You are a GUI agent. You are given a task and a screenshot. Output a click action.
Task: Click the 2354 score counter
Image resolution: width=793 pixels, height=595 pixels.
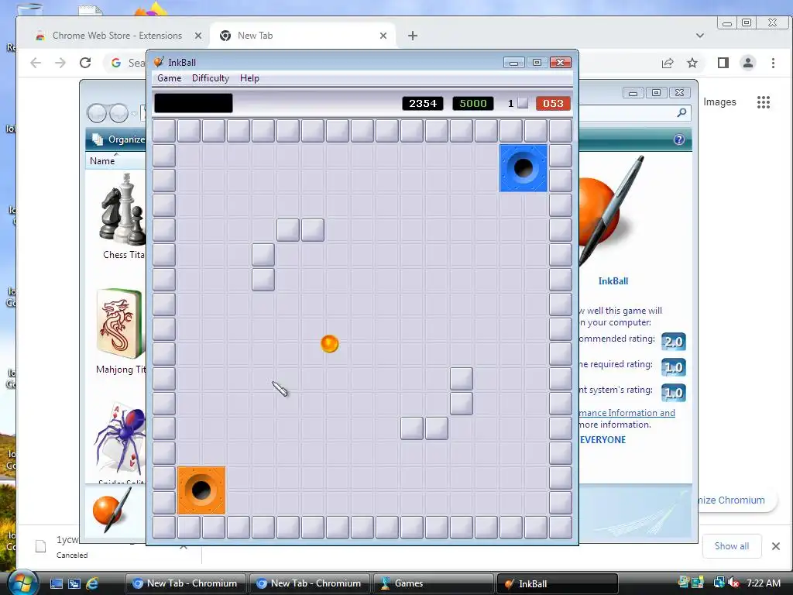coord(423,103)
